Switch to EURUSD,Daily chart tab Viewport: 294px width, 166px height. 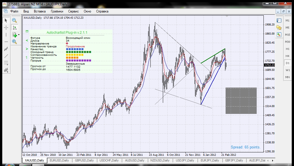[59, 160]
